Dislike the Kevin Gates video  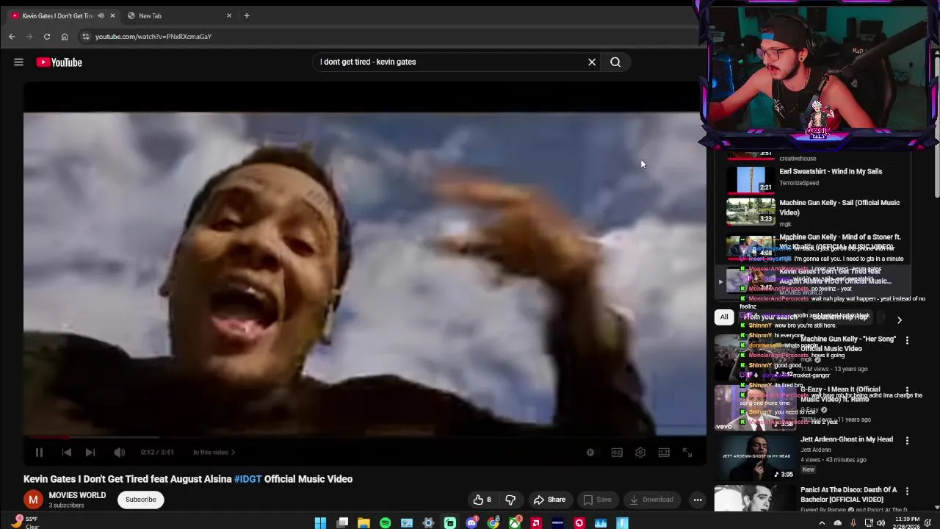coord(510,500)
